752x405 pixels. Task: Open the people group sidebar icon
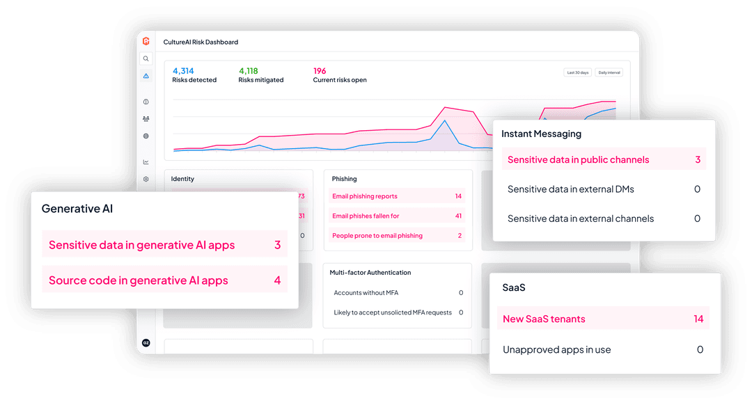point(146,119)
